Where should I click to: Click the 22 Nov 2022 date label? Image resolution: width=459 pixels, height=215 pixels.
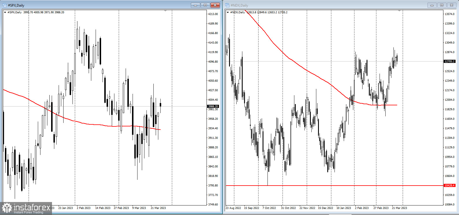click(307, 208)
